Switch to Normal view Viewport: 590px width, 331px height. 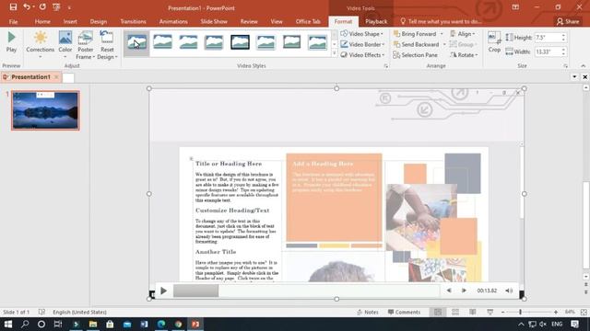click(x=438, y=312)
